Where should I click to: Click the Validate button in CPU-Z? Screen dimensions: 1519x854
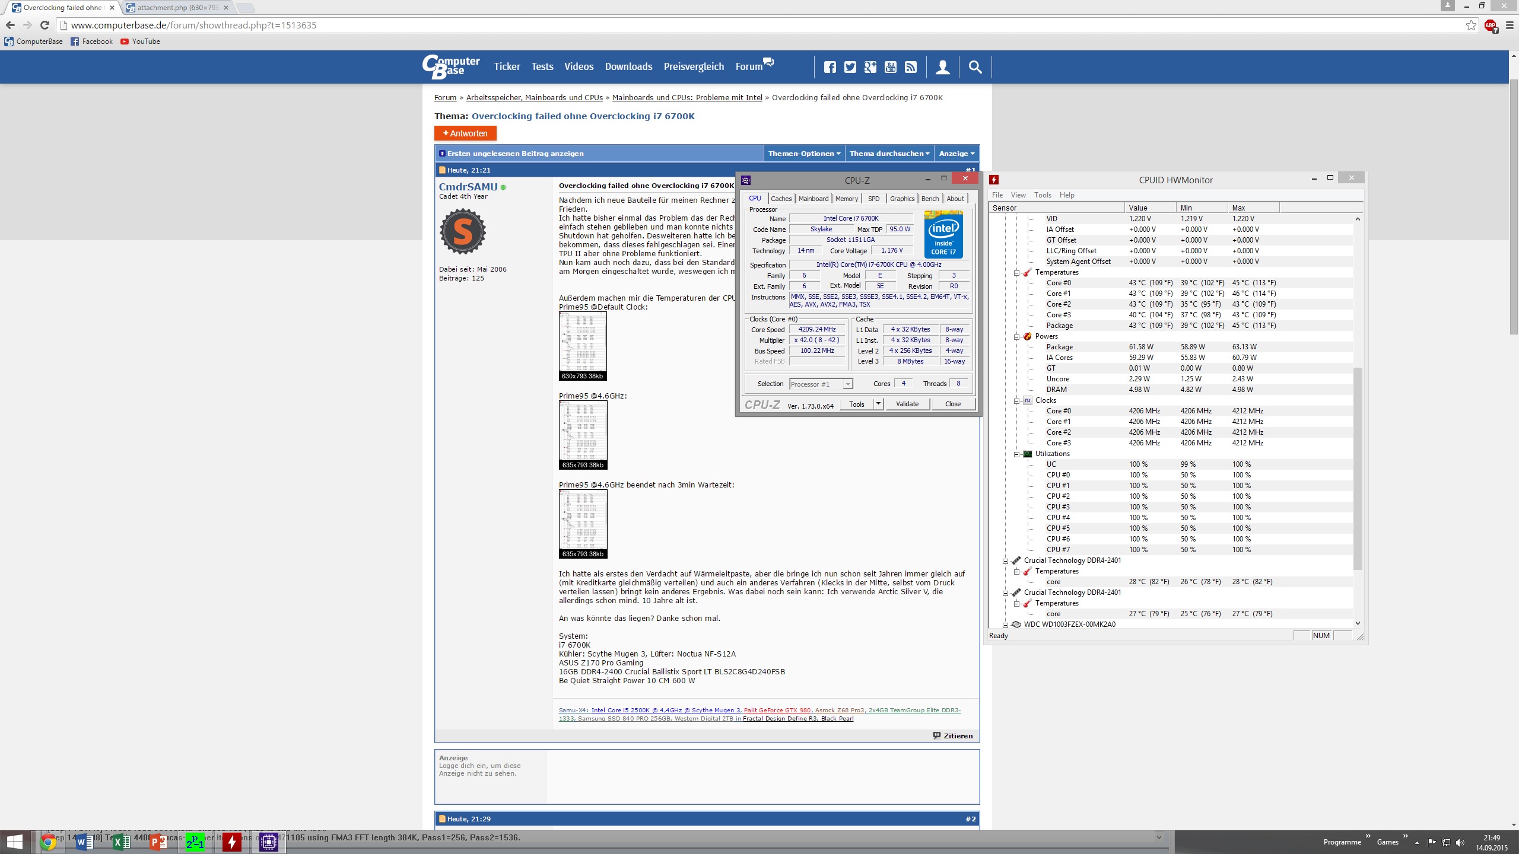[x=907, y=404]
